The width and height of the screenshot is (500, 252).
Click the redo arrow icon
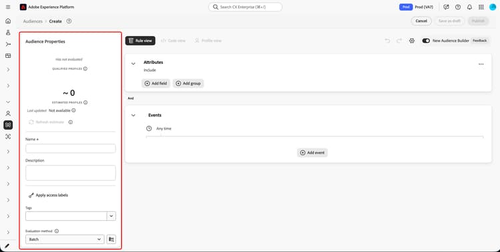point(399,41)
